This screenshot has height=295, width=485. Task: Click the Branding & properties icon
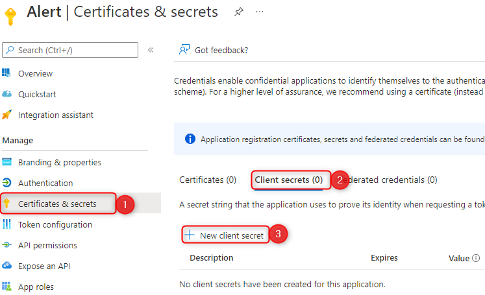click(7, 162)
